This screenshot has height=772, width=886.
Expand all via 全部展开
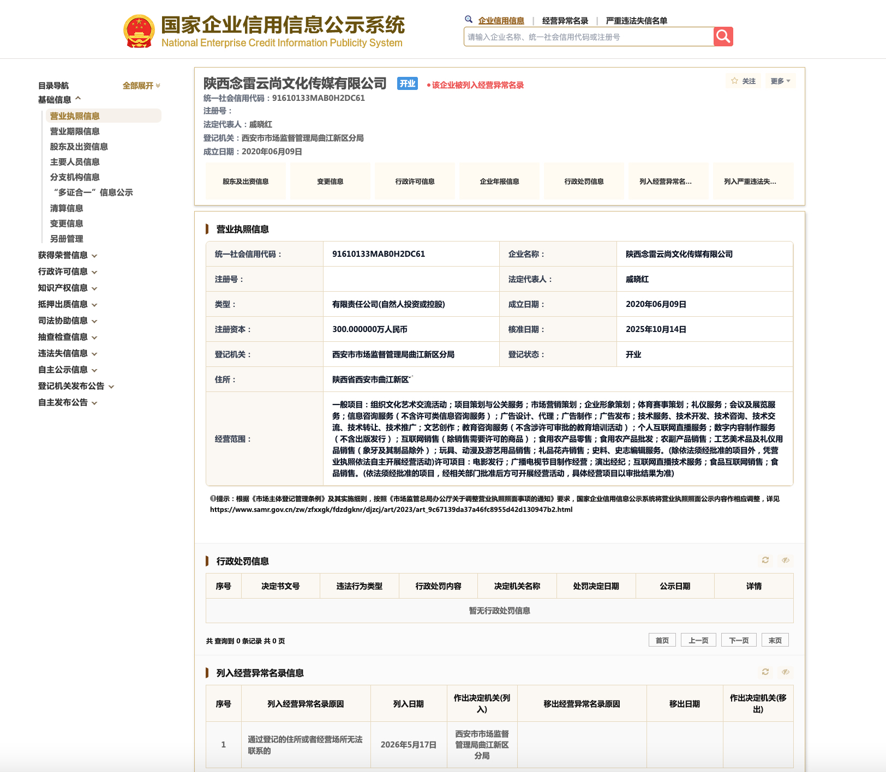(x=141, y=86)
